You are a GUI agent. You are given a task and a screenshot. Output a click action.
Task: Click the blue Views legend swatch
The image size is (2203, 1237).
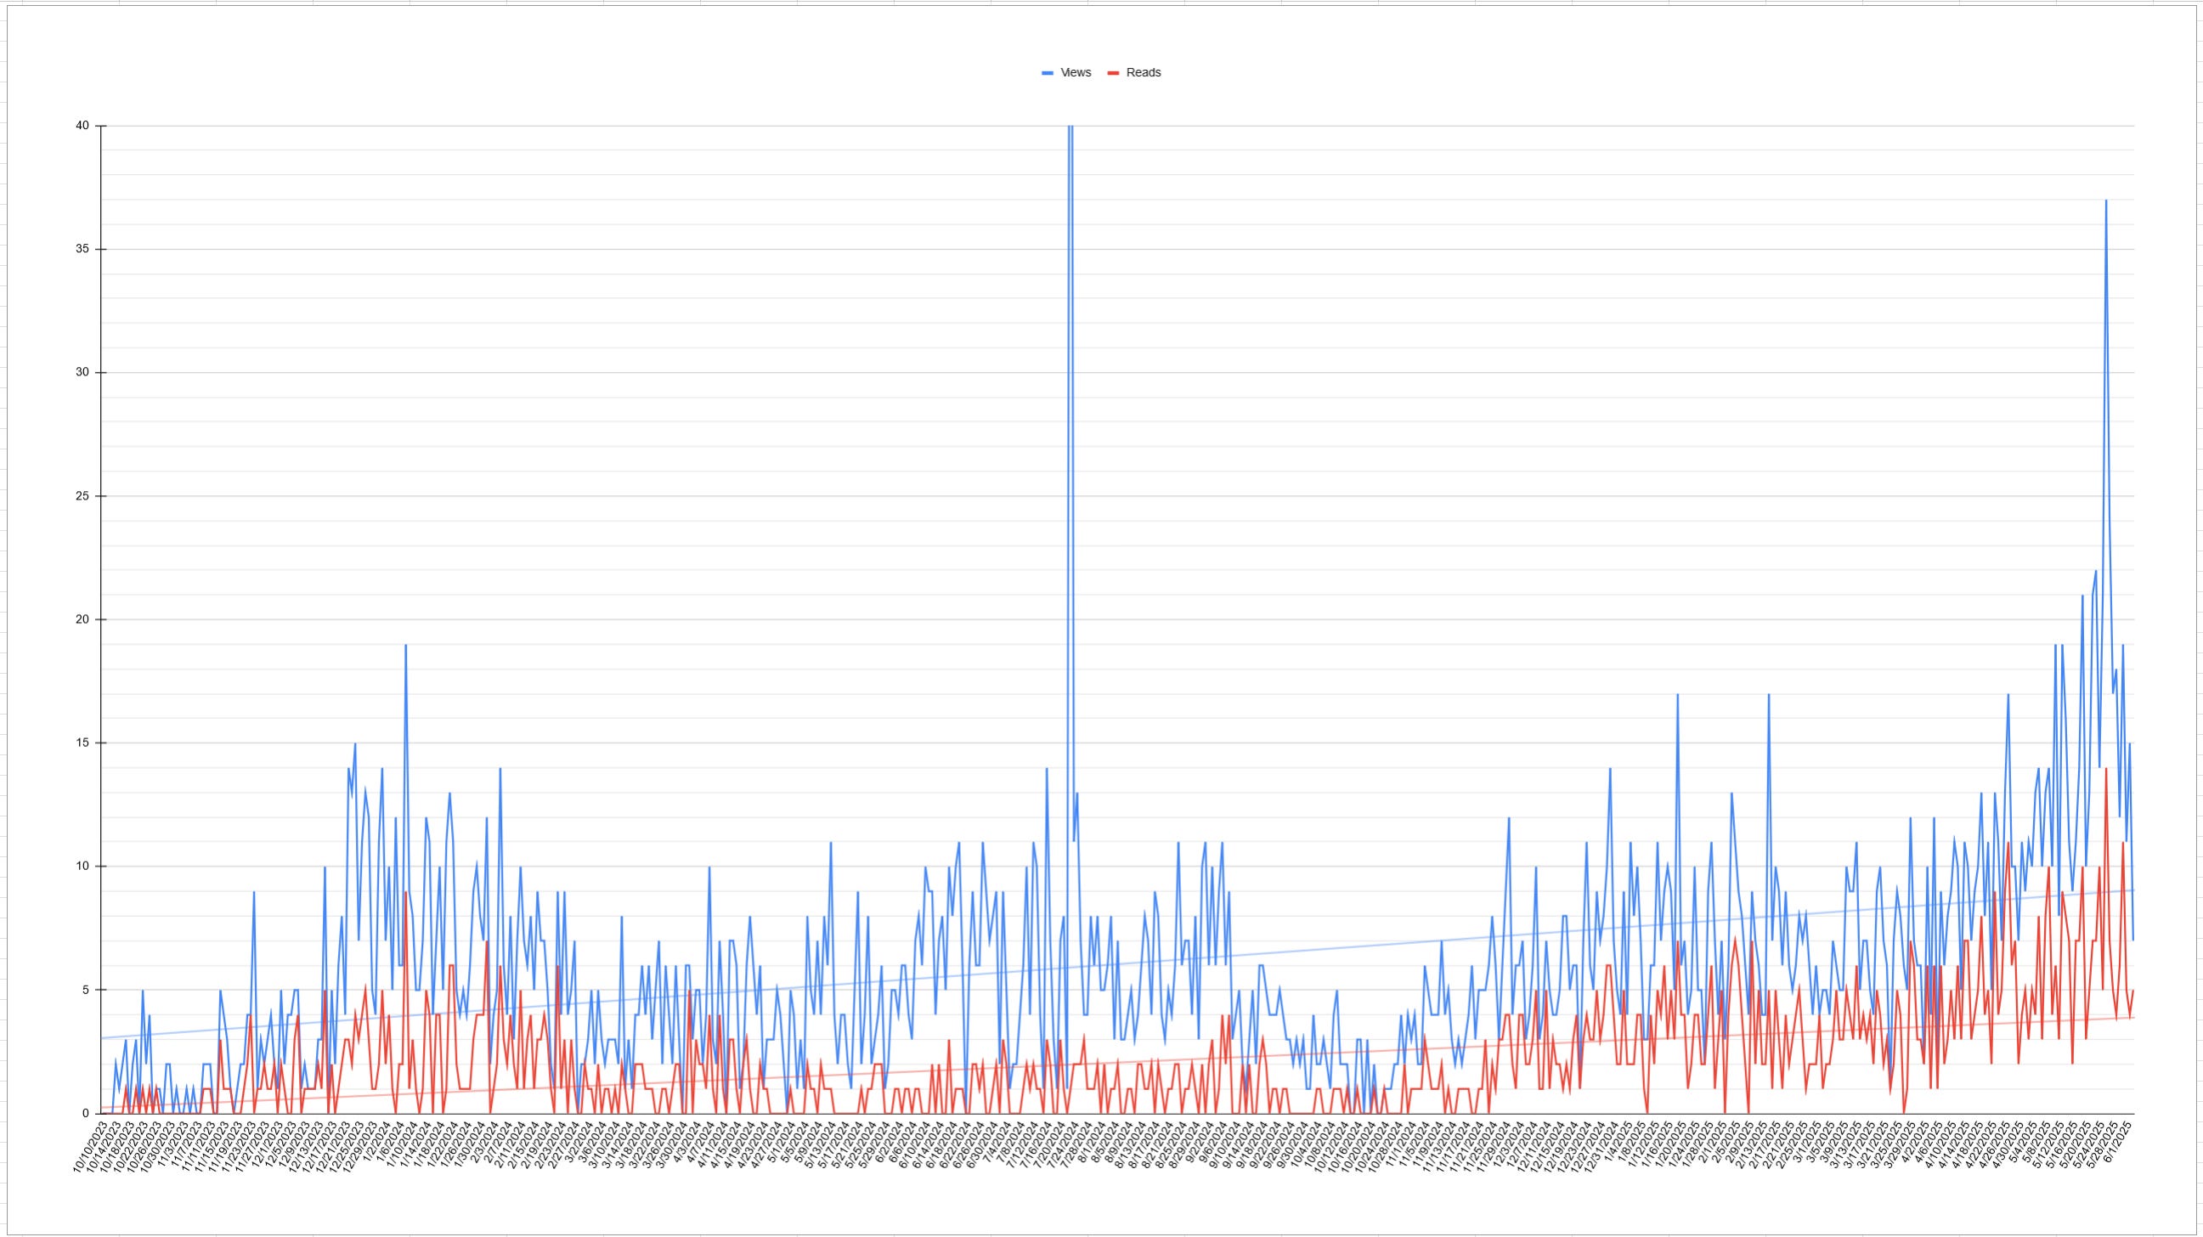click(1048, 74)
